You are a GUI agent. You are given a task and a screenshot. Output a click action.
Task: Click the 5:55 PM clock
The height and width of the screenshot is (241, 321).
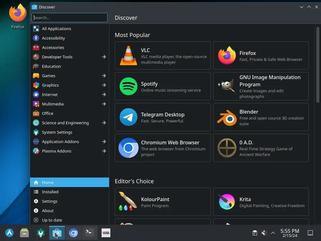(290, 233)
